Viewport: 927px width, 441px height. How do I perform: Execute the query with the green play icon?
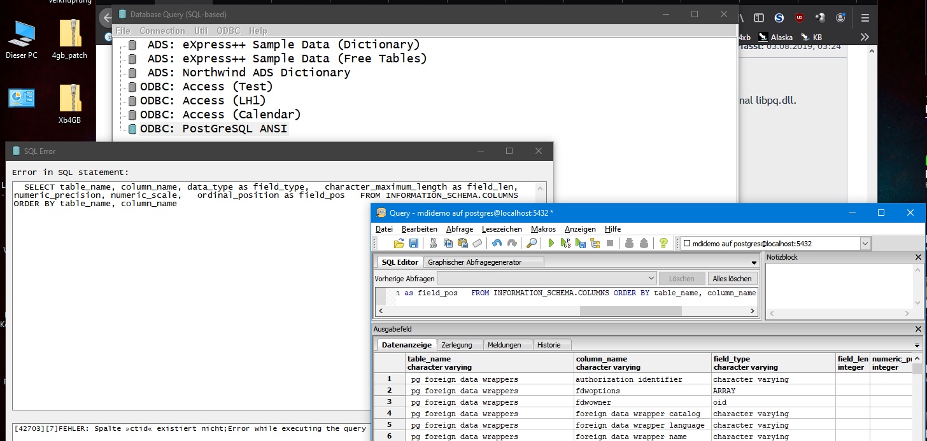point(551,243)
